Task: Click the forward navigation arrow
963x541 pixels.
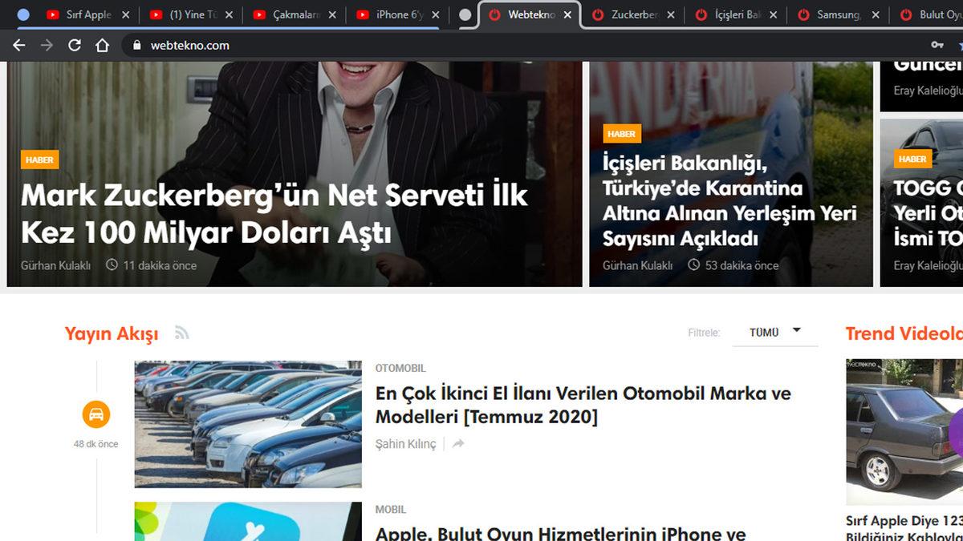Action: click(x=47, y=46)
